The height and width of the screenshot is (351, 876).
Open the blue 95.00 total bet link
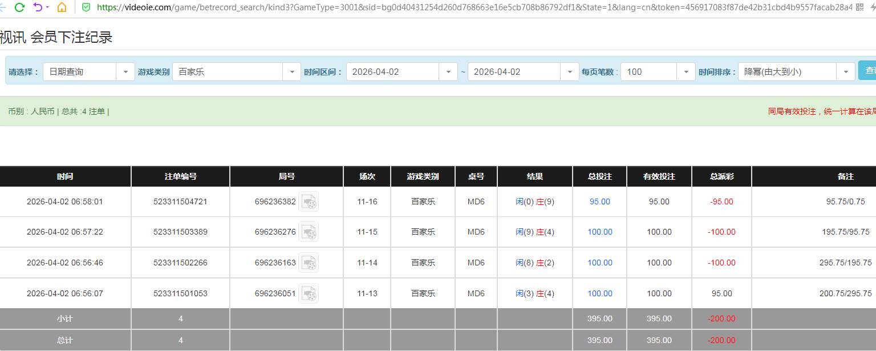599,201
